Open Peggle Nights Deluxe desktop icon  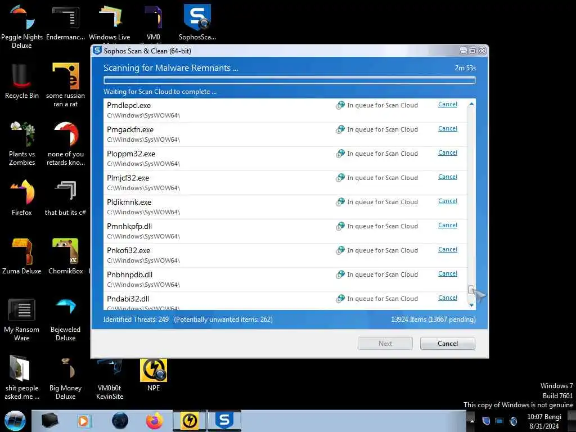point(22,26)
